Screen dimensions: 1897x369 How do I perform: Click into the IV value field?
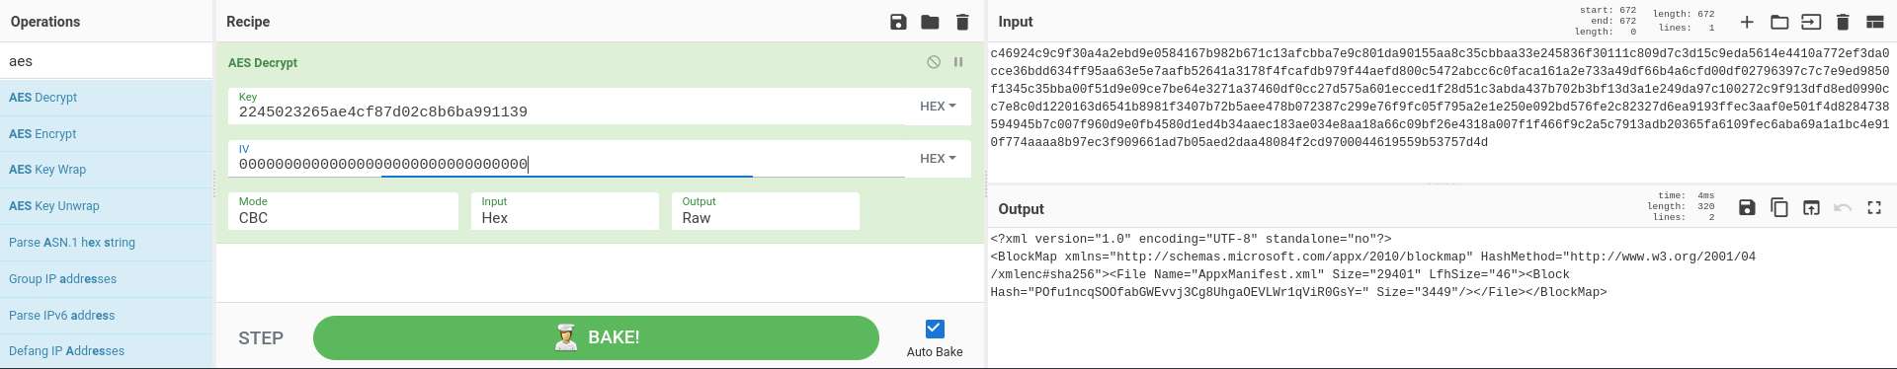click(x=566, y=159)
